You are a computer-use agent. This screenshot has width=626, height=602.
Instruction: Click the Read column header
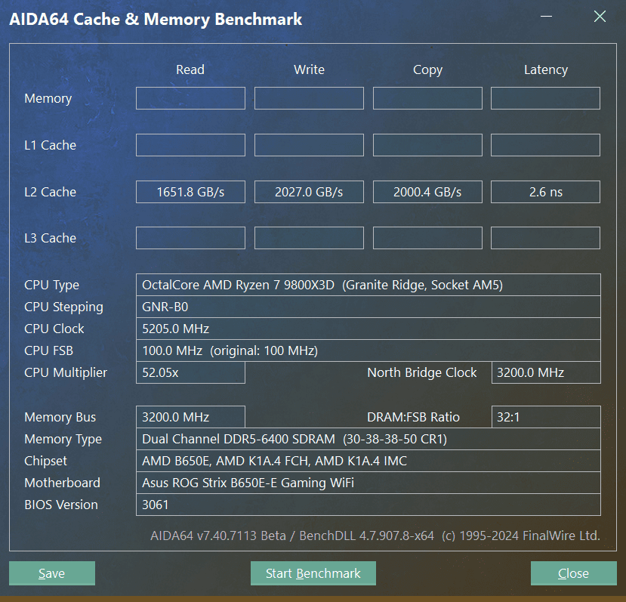click(190, 69)
